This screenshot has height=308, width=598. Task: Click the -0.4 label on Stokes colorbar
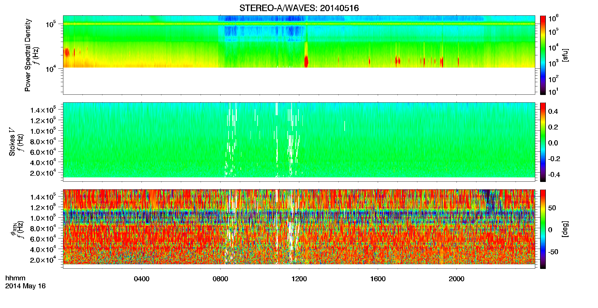(x=554, y=175)
